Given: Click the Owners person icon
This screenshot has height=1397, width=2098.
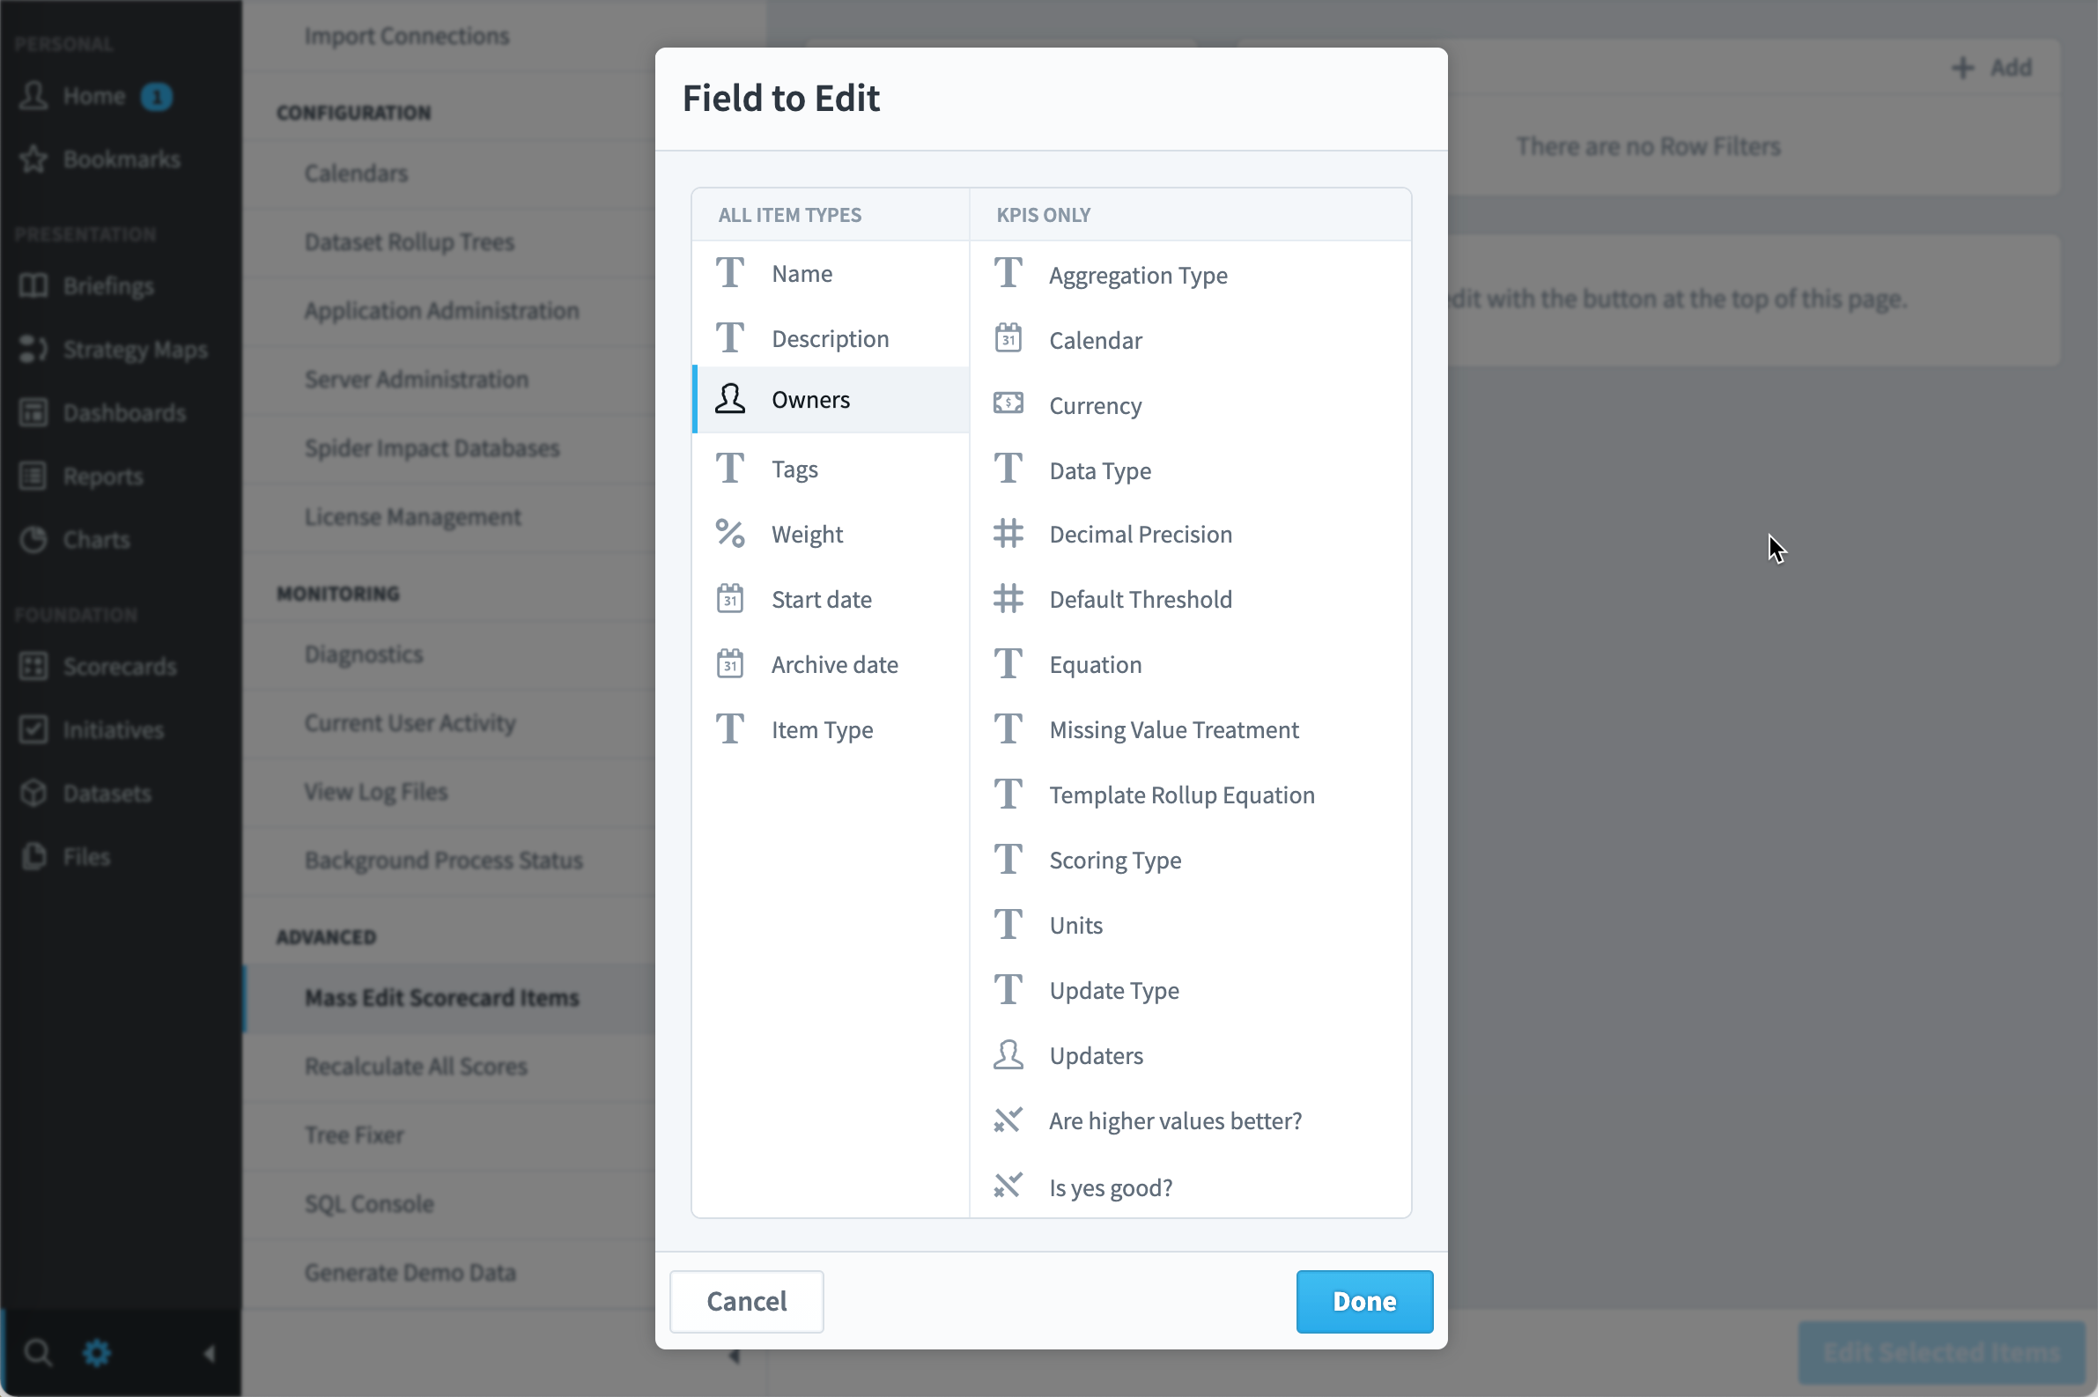Looking at the screenshot, I should tap(729, 399).
